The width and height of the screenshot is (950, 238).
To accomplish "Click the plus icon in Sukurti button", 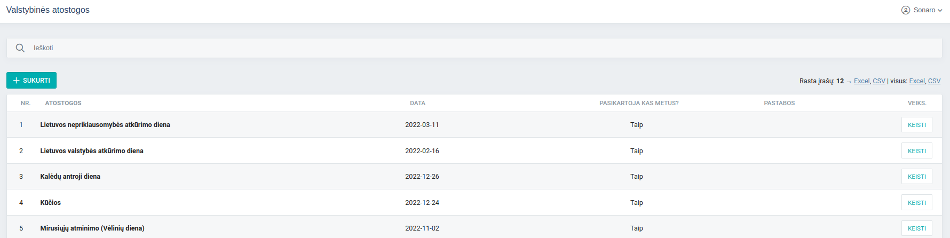I will click(x=17, y=81).
